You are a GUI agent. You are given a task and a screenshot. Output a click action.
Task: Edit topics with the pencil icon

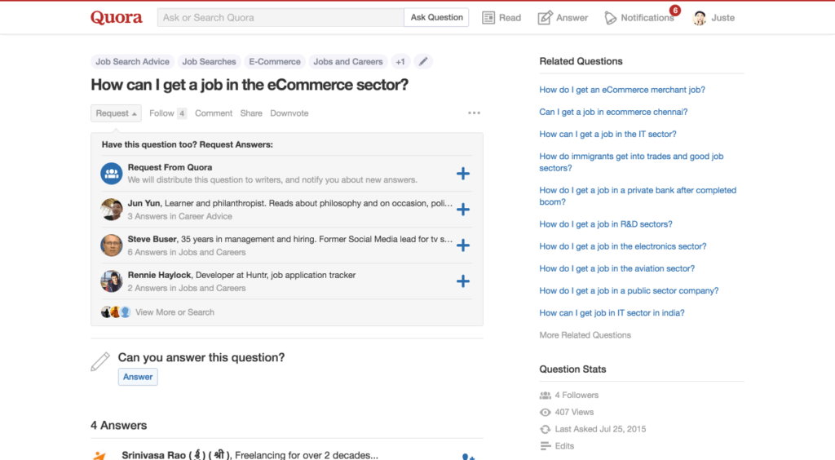pyautogui.click(x=423, y=62)
